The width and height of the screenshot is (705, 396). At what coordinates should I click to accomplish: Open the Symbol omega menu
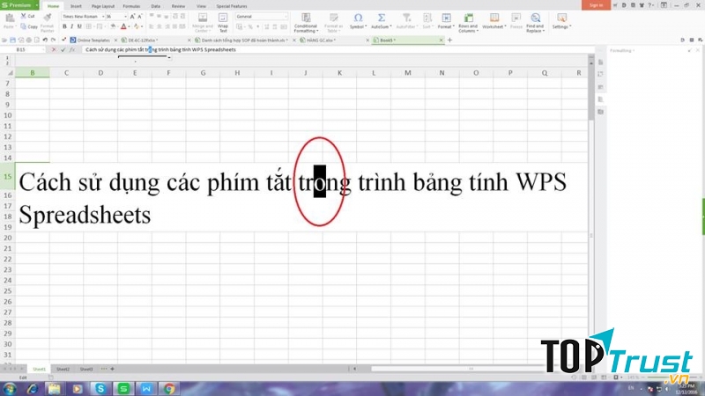coord(358,21)
